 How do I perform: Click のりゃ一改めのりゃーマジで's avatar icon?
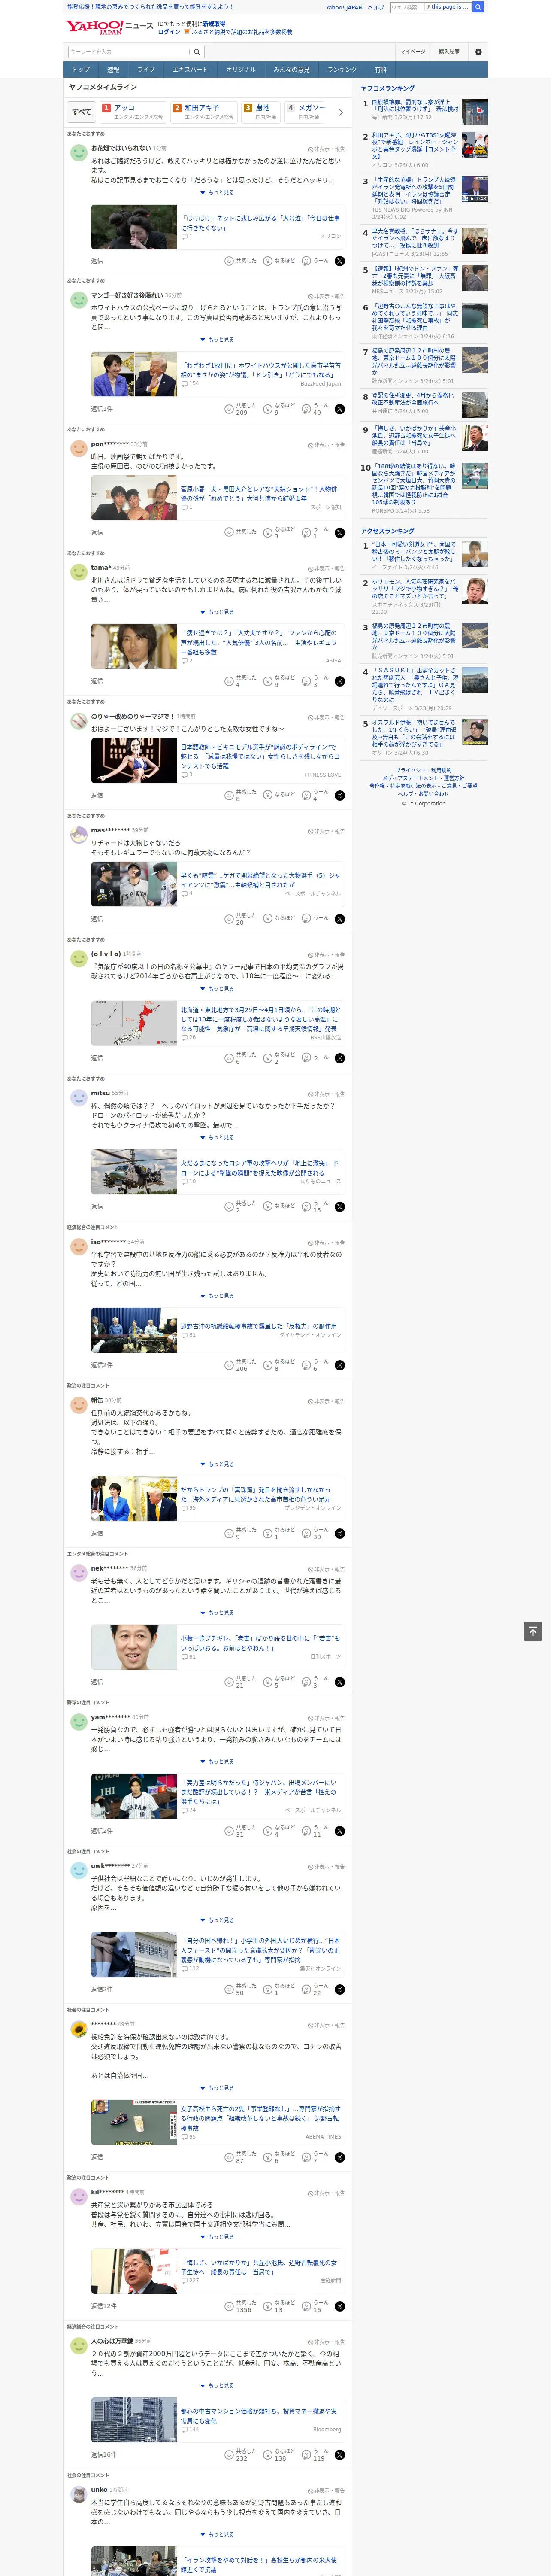78,720
